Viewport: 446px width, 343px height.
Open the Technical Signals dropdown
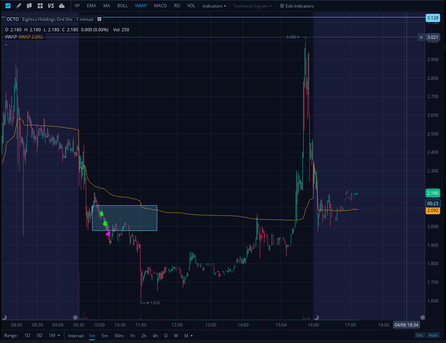tap(252, 6)
